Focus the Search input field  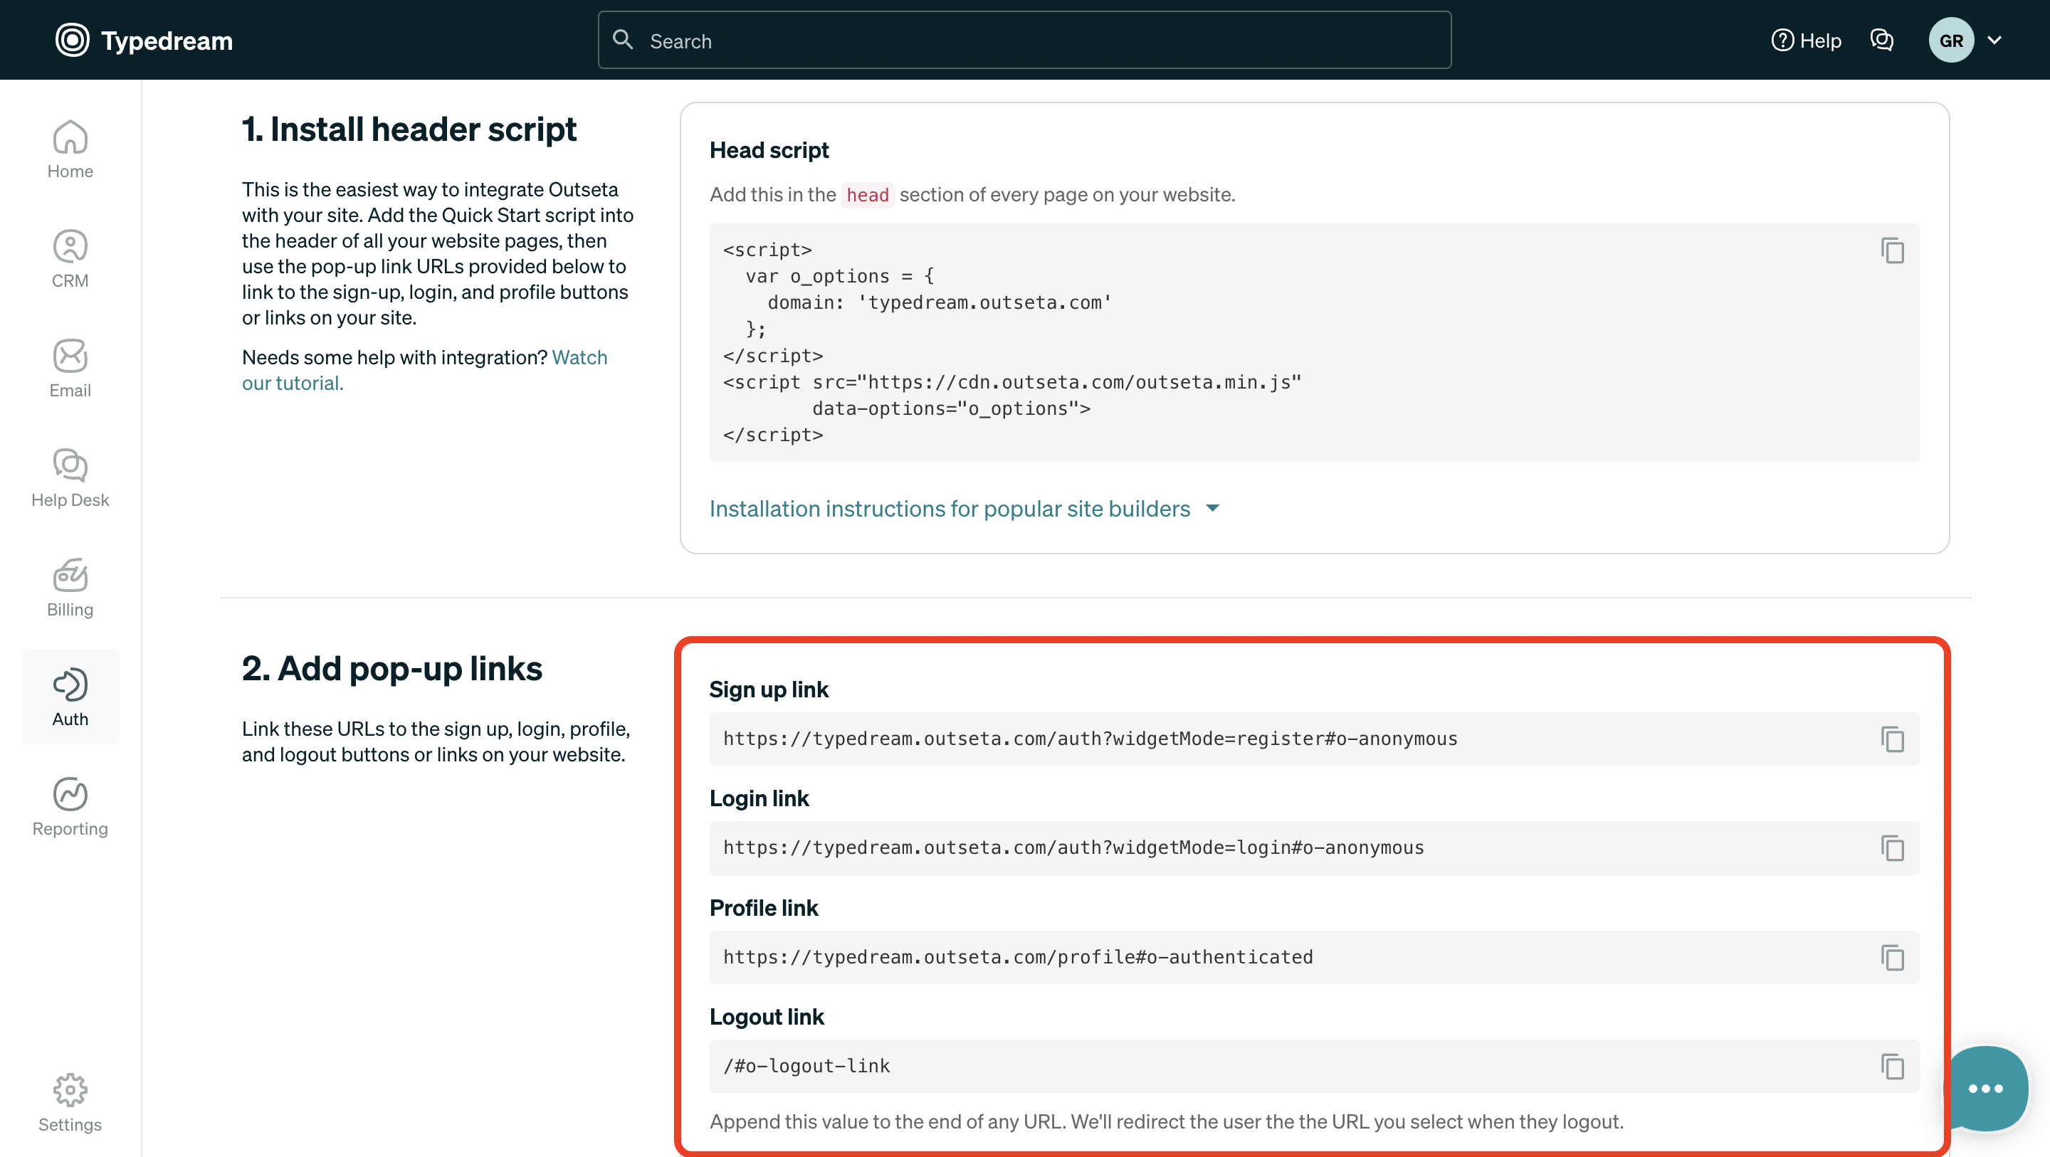(x=1024, y=40)
